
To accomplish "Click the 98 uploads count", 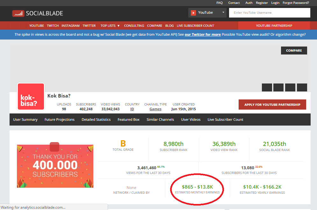I will (x=64, y=109).
